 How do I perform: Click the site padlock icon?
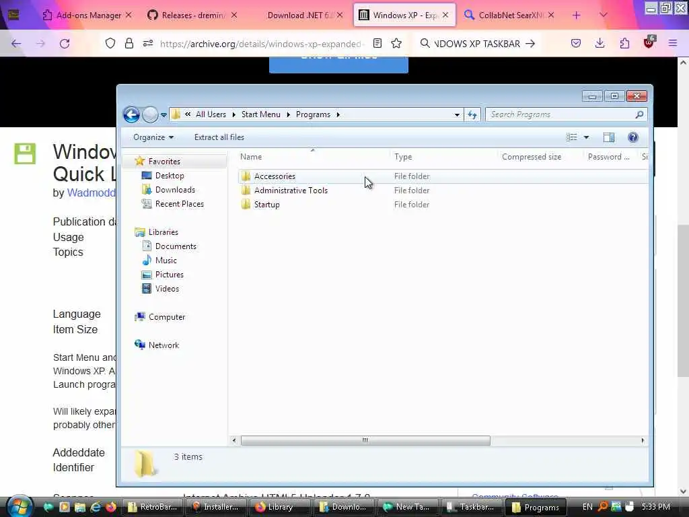tap(129, 43)
